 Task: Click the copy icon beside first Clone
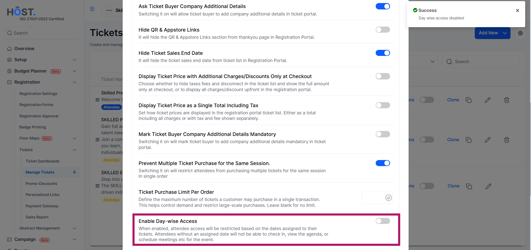tap(468, 100)
